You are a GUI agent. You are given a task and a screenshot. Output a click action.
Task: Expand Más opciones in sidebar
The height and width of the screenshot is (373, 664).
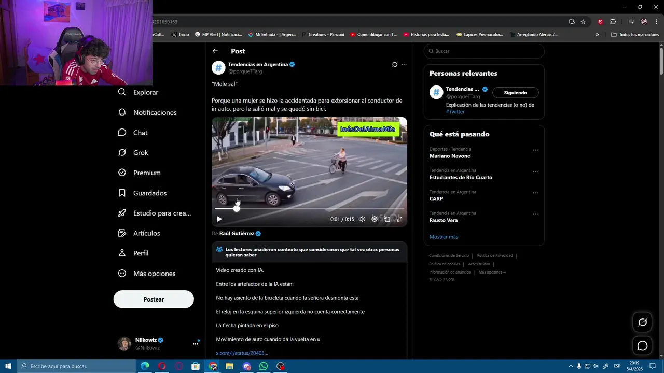(x=147, y=274)
